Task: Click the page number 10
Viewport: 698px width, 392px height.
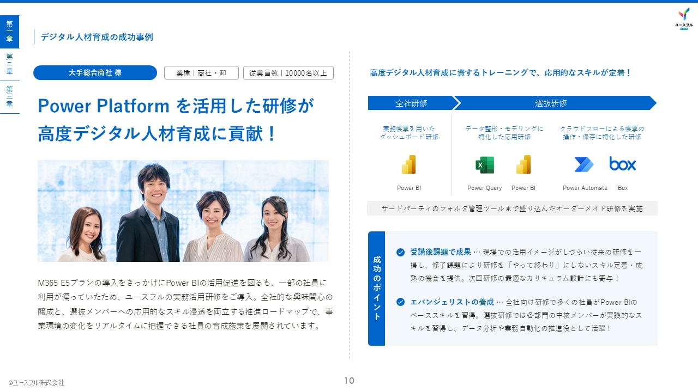Action: [x=349, y=381]
